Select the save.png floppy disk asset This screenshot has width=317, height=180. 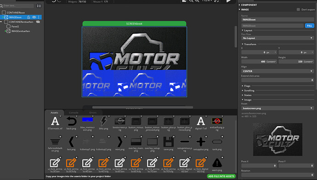[169, 141]
